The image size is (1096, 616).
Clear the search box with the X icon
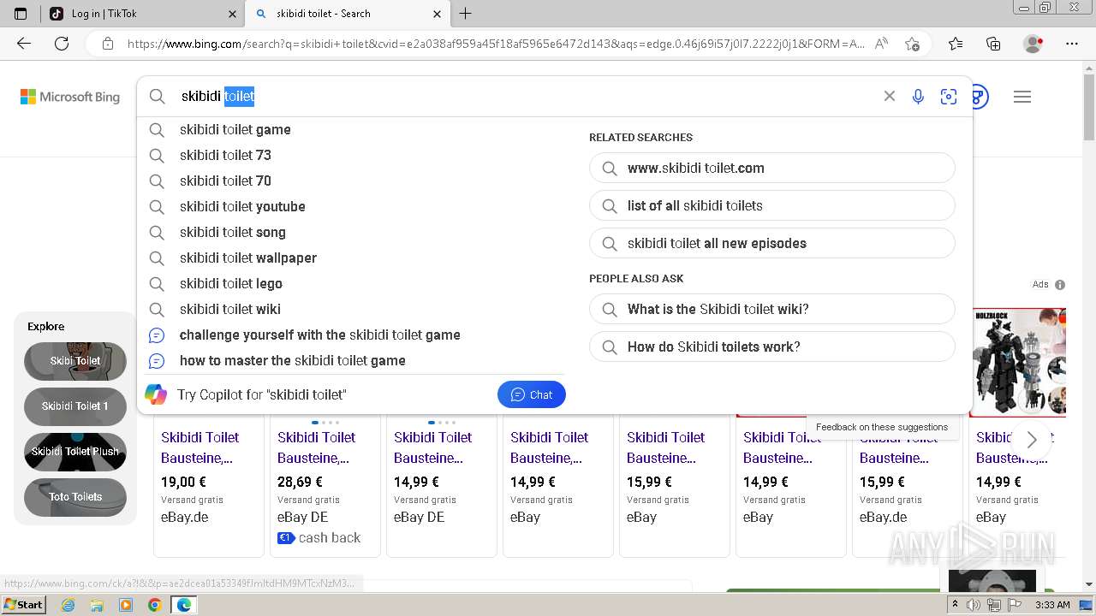[890, 97]
